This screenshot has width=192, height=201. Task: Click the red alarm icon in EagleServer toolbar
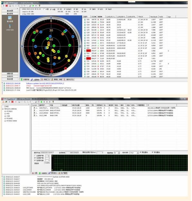click(x=3, y=102)
